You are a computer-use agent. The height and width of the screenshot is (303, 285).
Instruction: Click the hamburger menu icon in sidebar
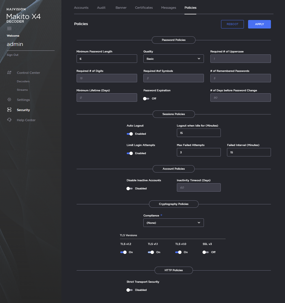coord(9,28)
